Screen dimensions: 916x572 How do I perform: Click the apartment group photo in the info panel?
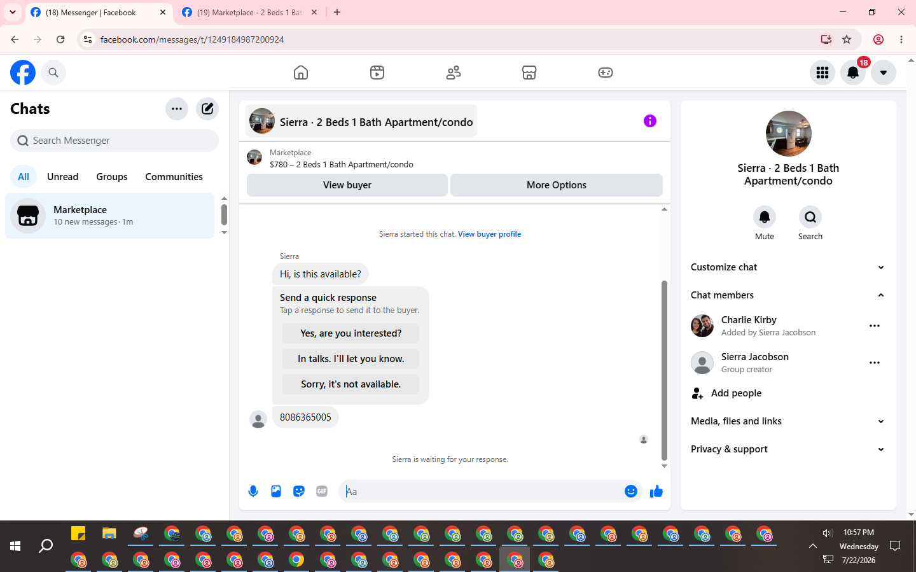coord(789,134)
